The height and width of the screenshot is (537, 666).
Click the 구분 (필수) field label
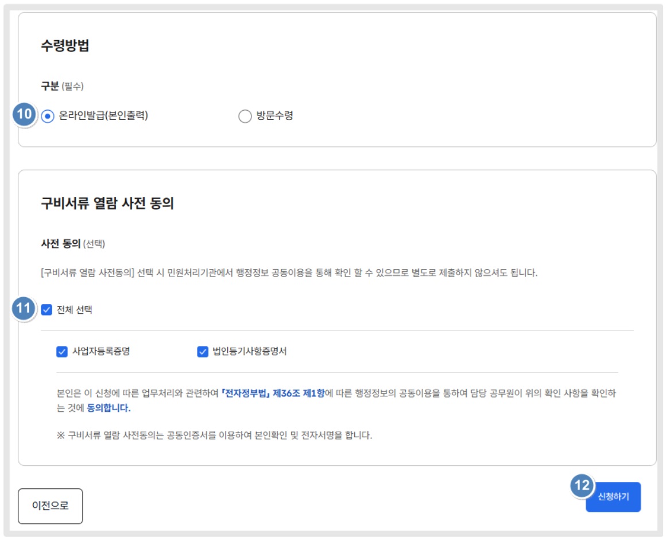coord(62,86)
